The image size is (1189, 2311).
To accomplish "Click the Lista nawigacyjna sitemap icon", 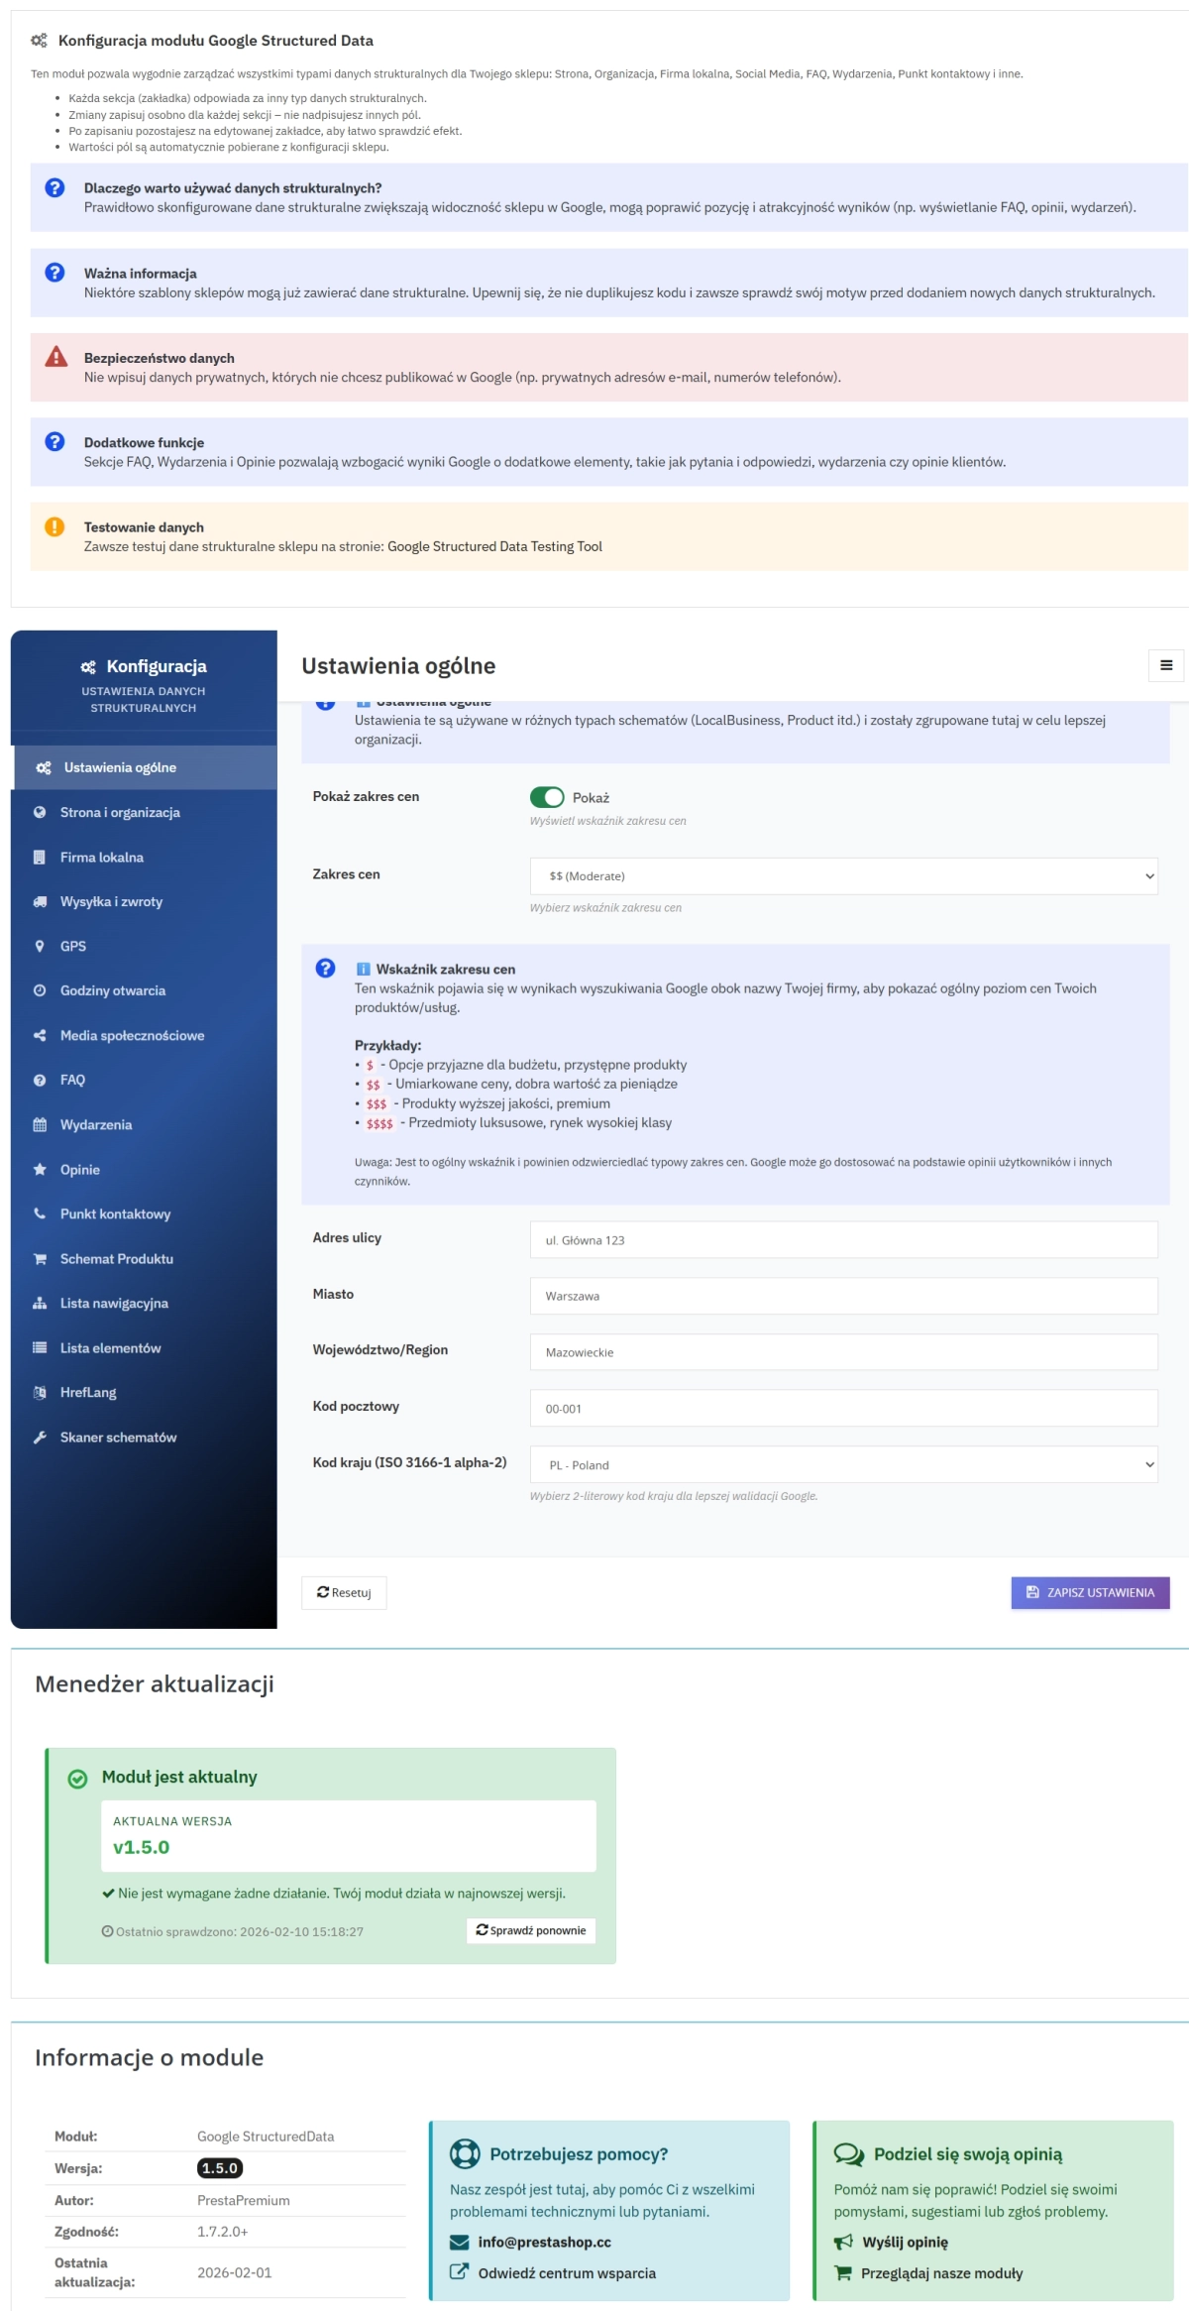I will click(40, 1303).
